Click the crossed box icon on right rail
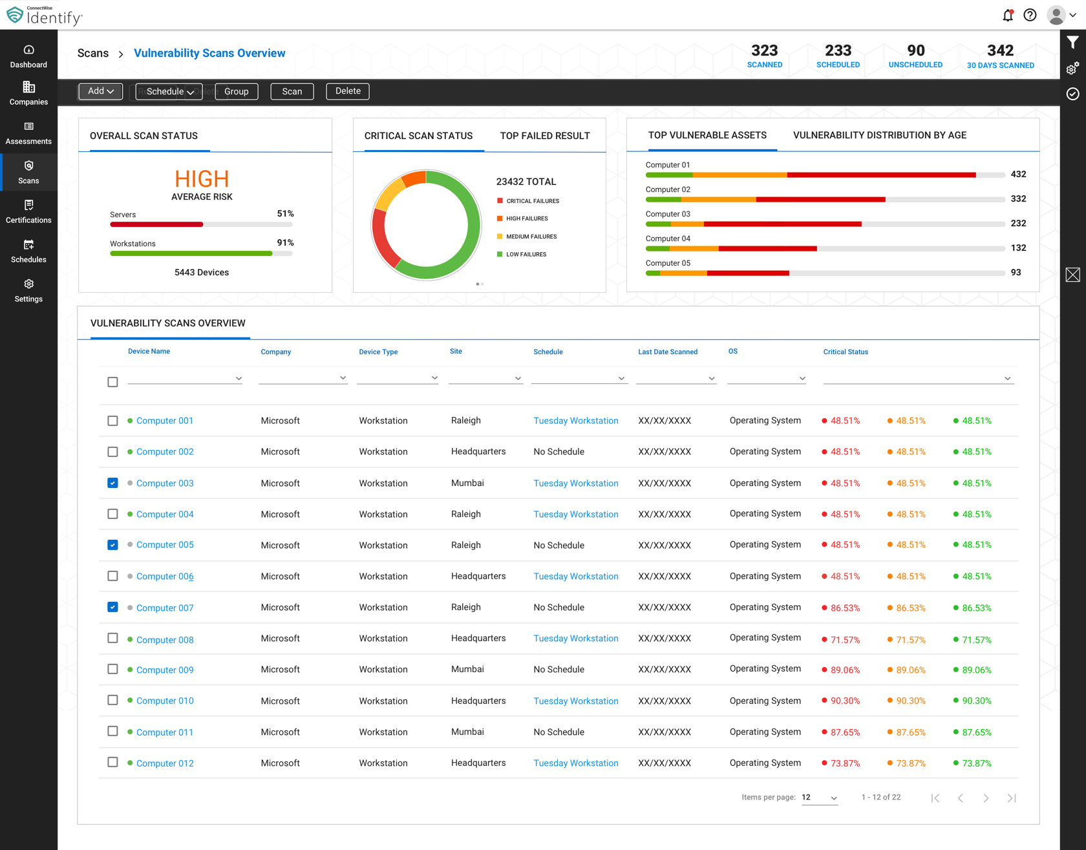The height and width of the screenshot is (850, 1086). [x=1073, y=275]
